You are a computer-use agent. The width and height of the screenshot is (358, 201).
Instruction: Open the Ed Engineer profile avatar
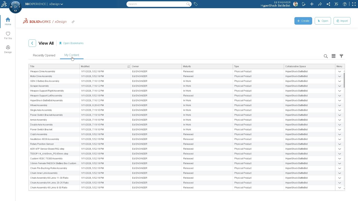pos(296,4)
